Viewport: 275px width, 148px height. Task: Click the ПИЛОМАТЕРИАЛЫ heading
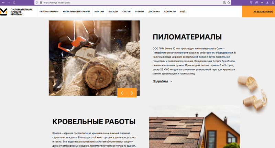click(x=187, y=37)
